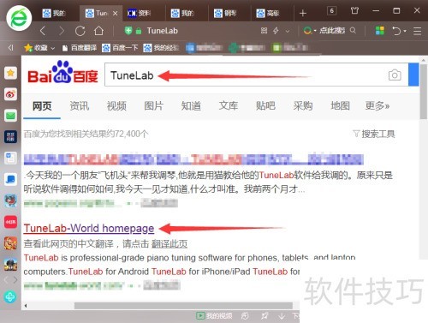Screen dimensions: 428x323
Task: Click the vertical scrollbar thumb
Action: coord(424,92)
